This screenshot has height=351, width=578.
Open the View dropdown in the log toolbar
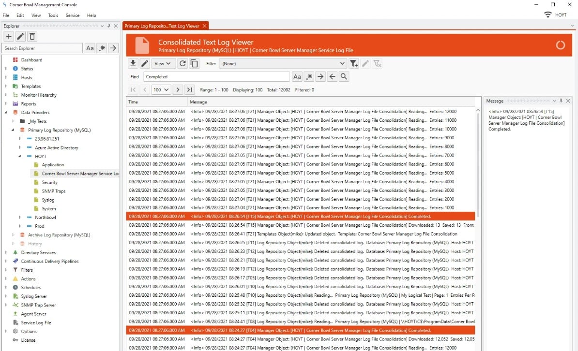[x=163, y=63]
